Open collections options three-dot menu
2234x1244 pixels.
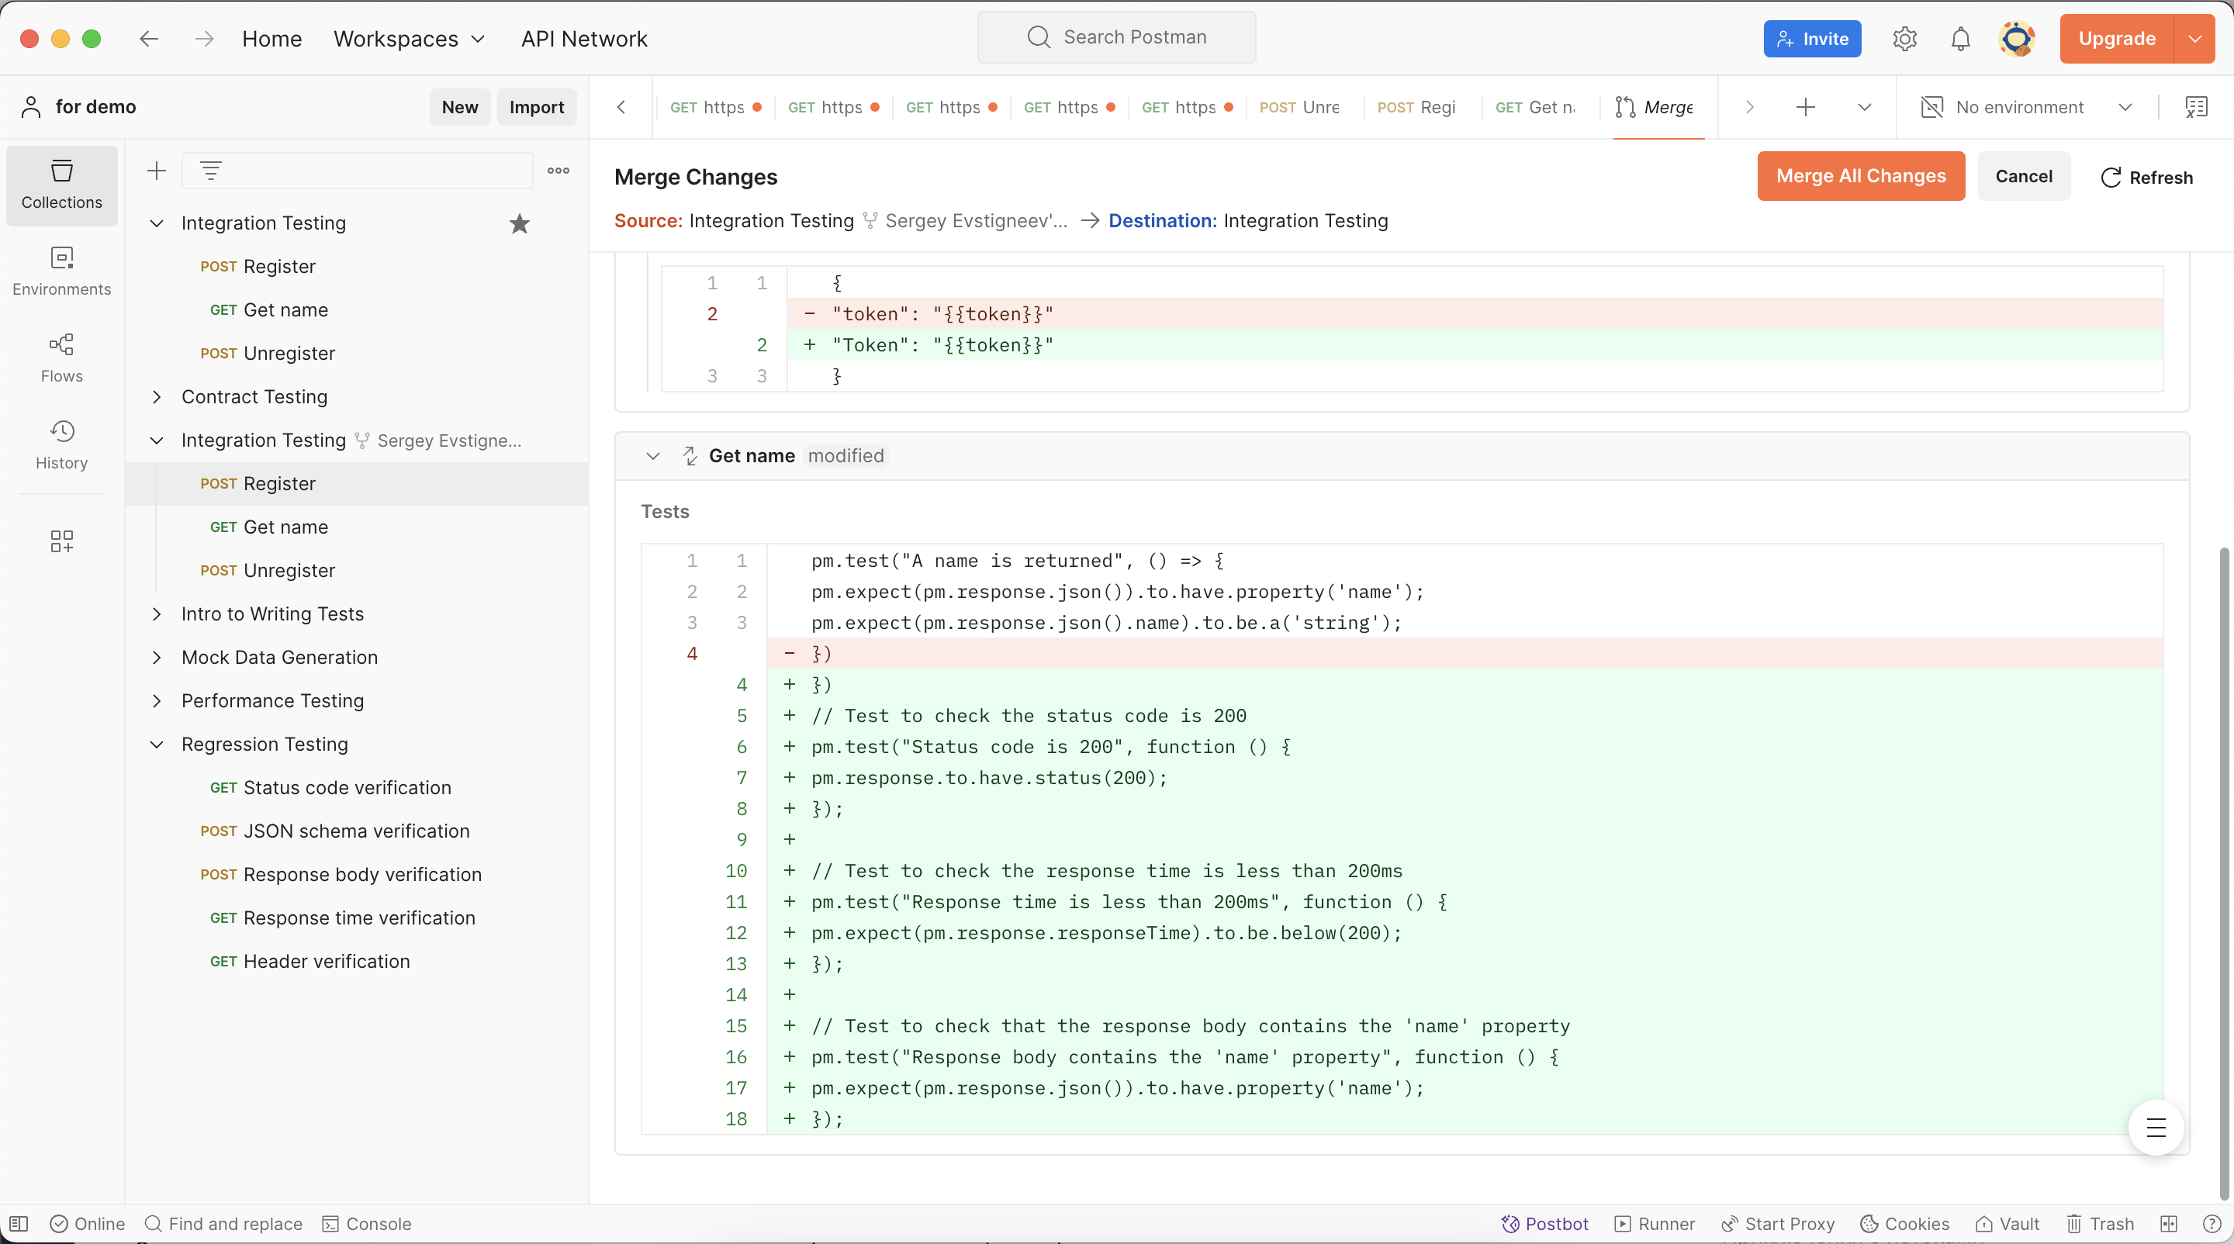558,171
